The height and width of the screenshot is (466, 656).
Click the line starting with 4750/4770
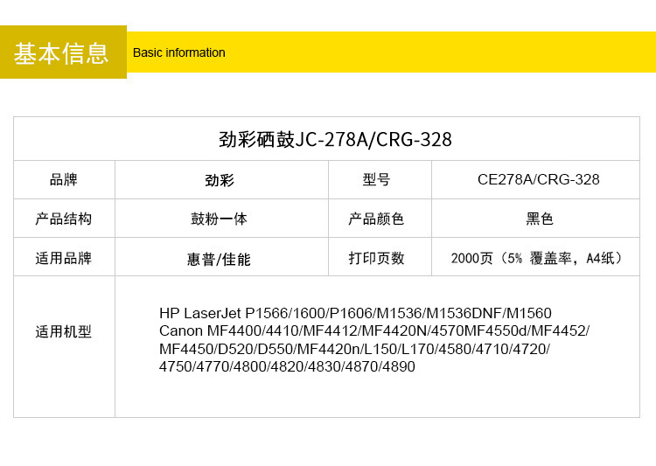(x=287, y=367)
